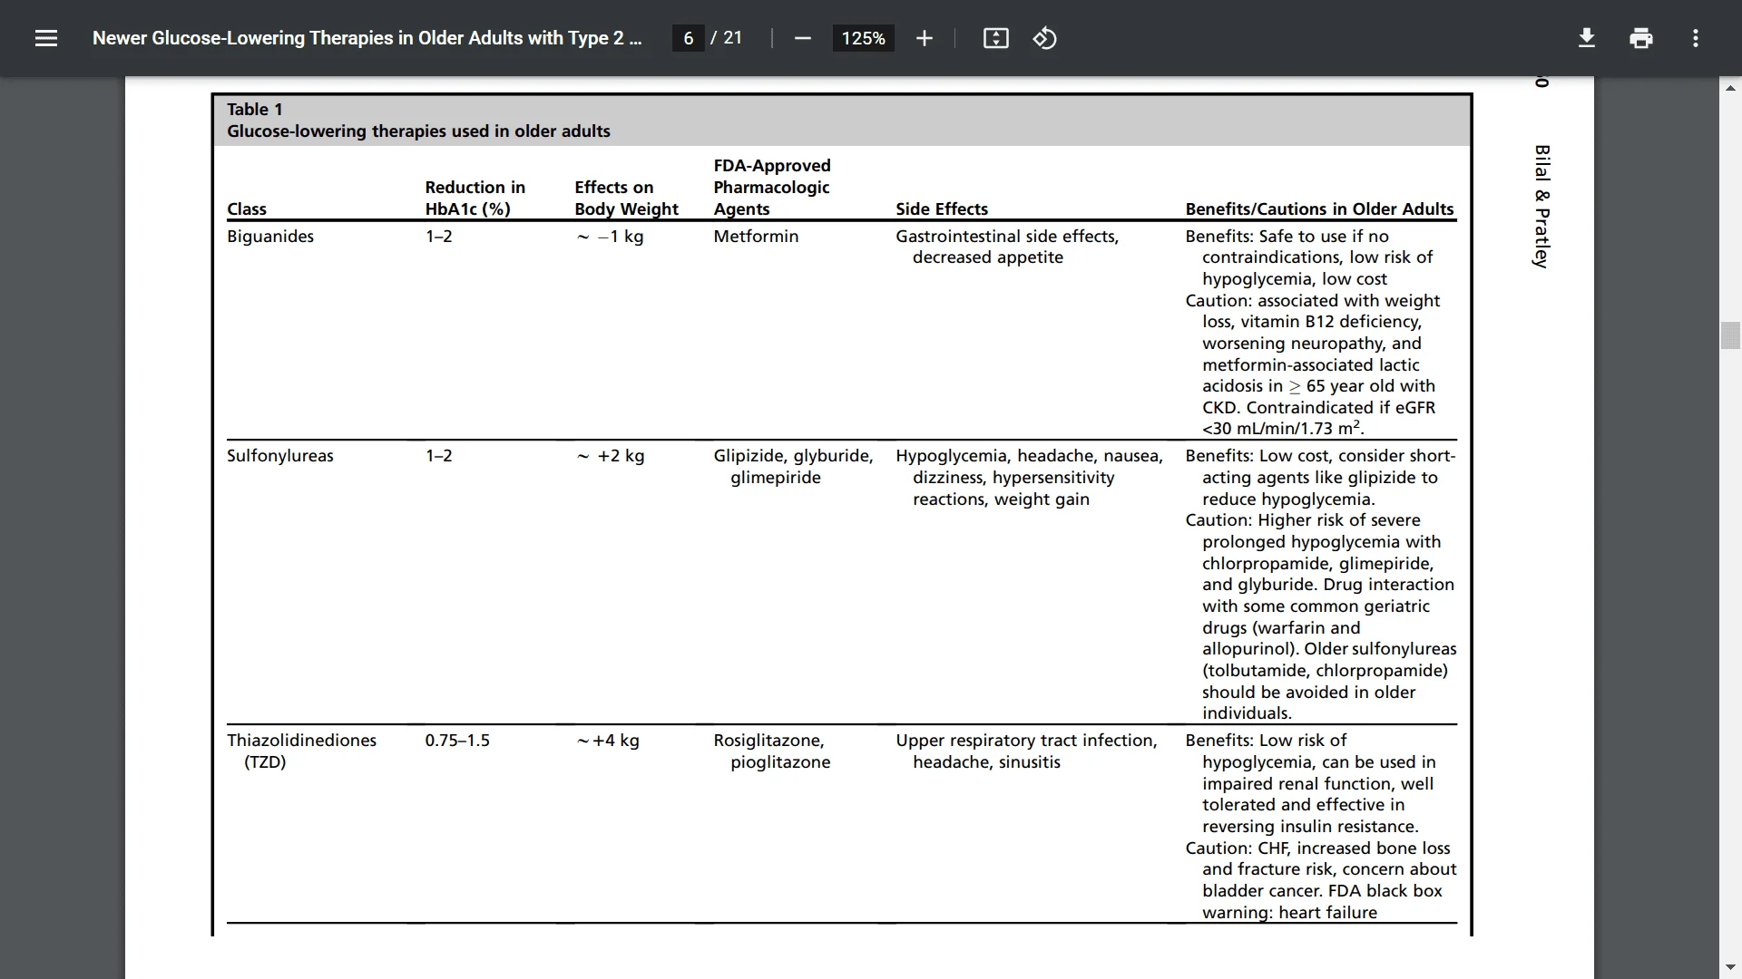Image resolution: width=1742 pixels, height=979 pixels.
Task: Click the 'Bilal & Pratley' rotated margin text
Action: (x=1541, y=206)
